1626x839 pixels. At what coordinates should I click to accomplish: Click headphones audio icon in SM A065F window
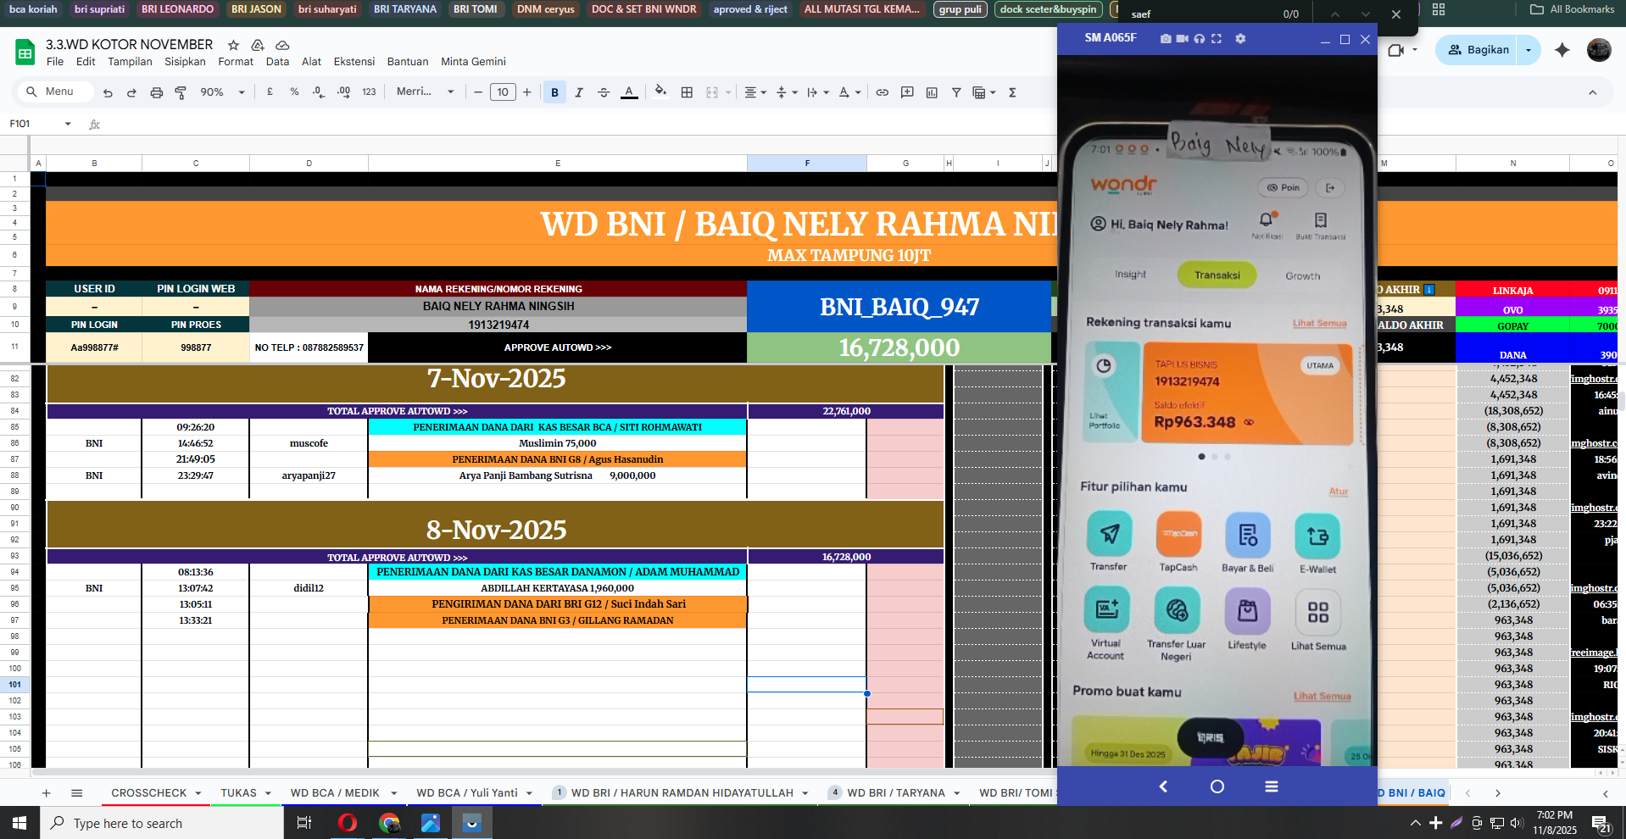coord(1200,39)
